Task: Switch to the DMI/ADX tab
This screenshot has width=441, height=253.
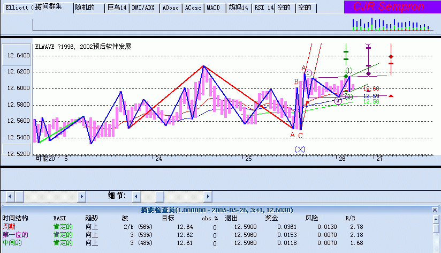Action: pos(143,8)
